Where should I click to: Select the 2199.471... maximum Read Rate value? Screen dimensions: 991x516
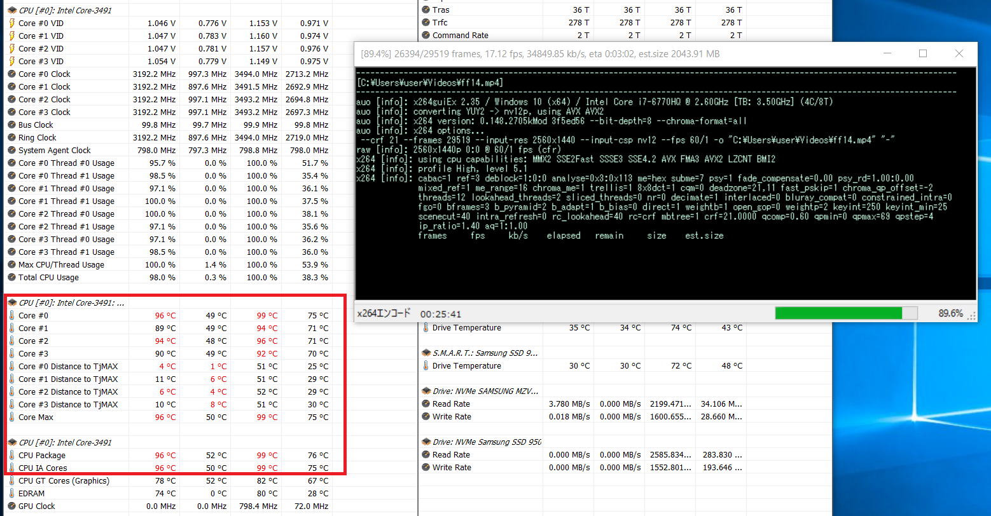[671, 404]
